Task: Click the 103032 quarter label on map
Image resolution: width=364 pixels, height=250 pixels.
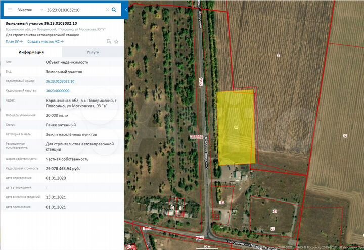Action: (196, 137)
